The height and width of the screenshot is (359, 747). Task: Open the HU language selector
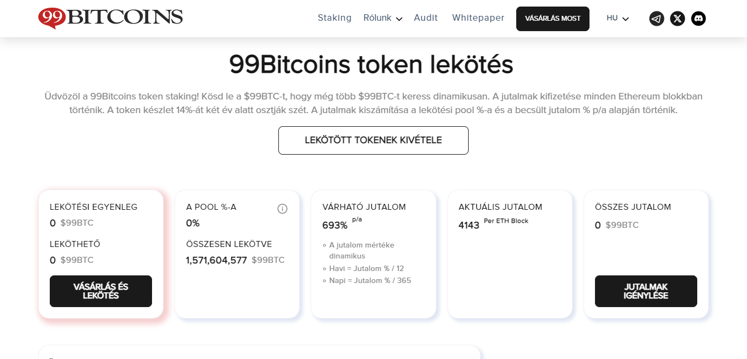pos(617,18)
